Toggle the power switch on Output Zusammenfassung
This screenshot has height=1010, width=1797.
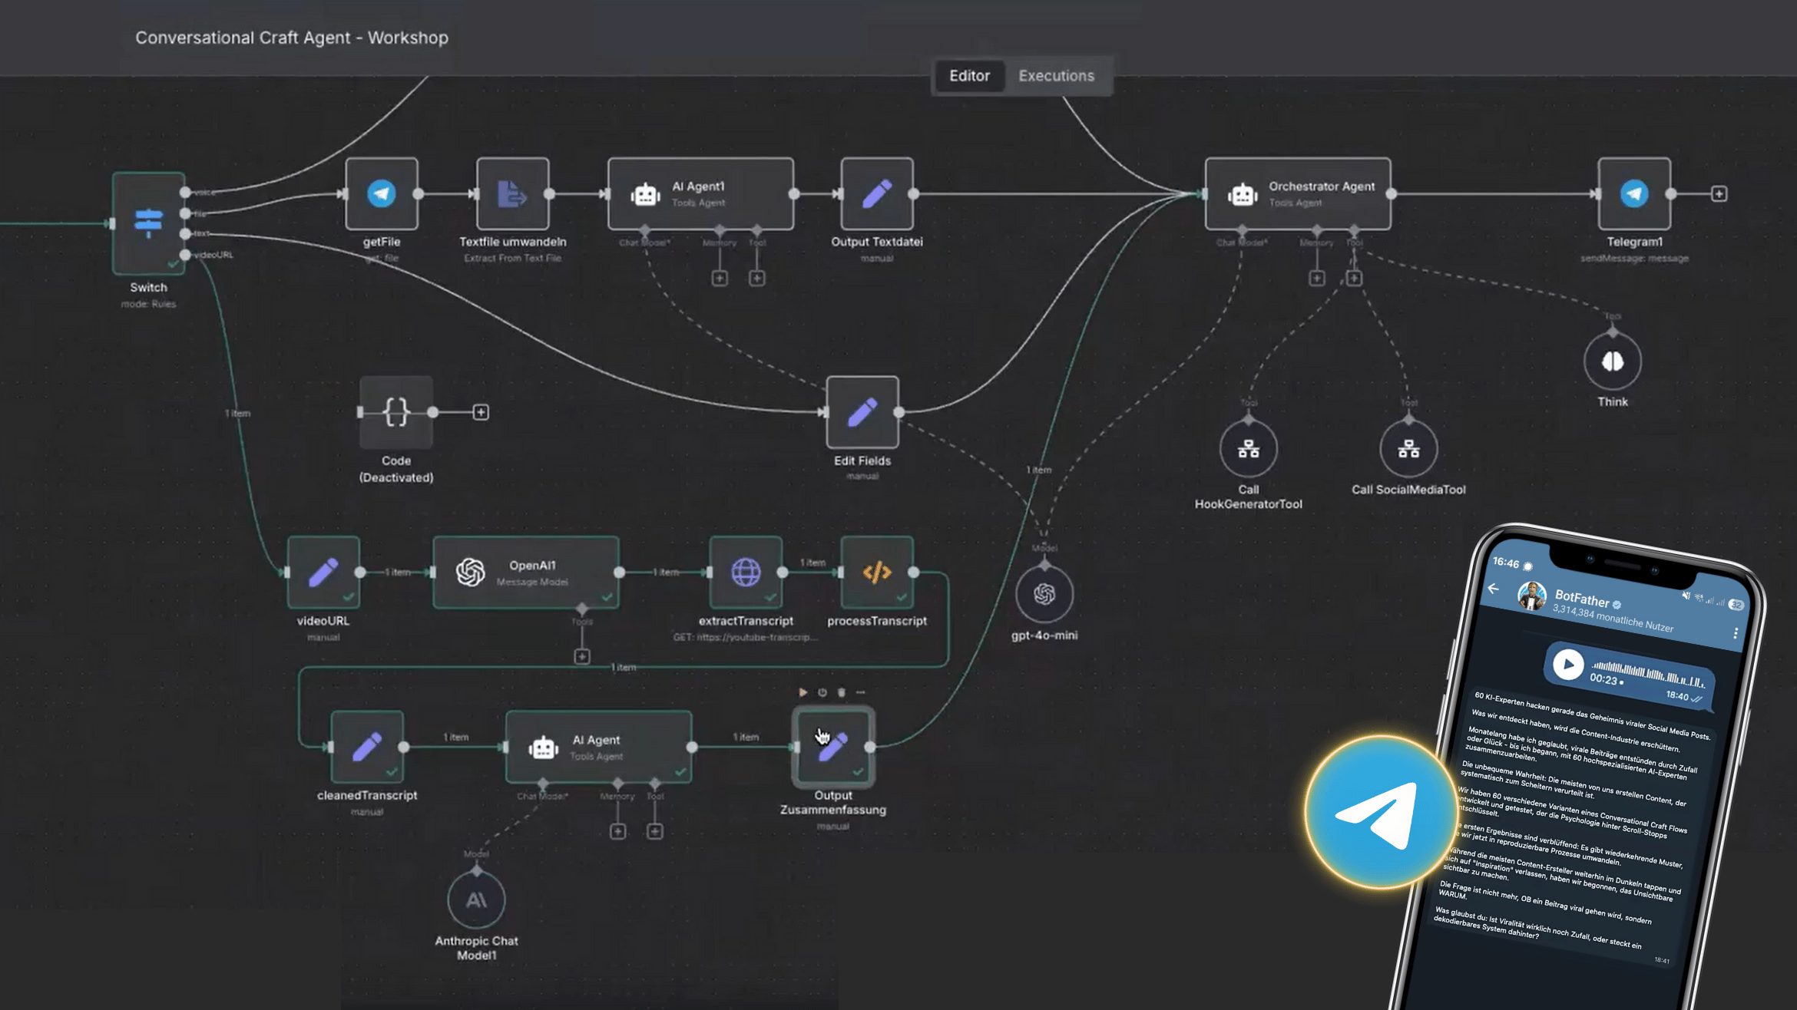(x=821, y=691)
